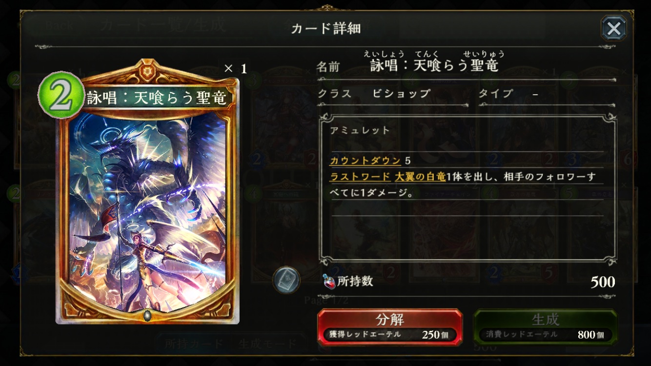The width and height of the screenshot is (651, 366).
Task: Open the カウントダウン keyword link
Action: tap(366, 161)
